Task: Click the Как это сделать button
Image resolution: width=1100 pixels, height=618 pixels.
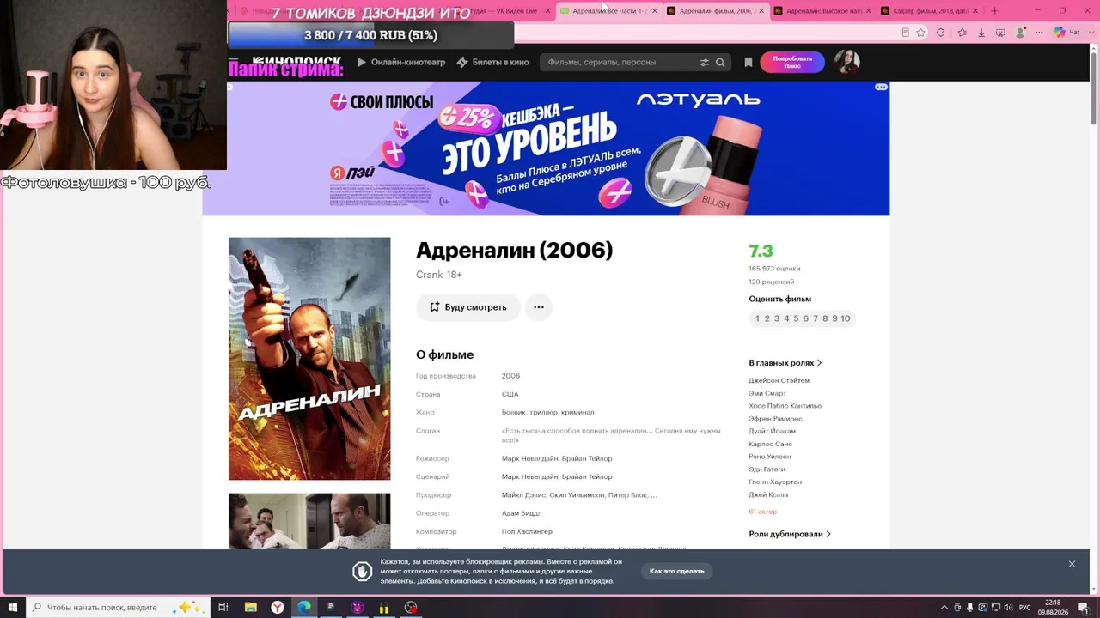Action: click(x=677, y=571)
